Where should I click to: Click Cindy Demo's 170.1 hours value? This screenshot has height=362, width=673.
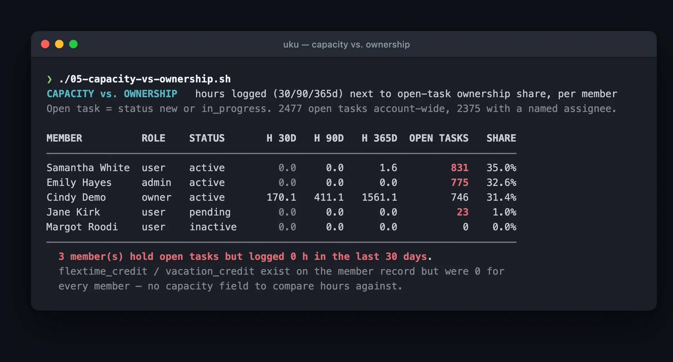[x=281, y=197]
